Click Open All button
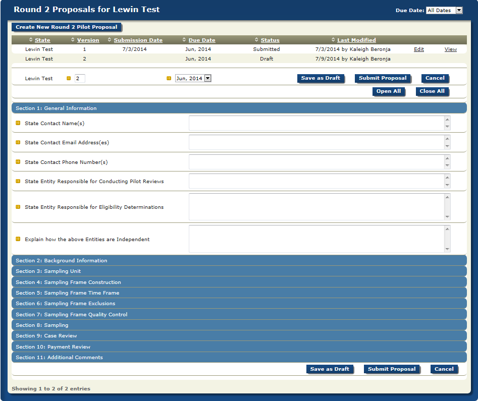This screenshot has height=401, width=478. point(389,91)
